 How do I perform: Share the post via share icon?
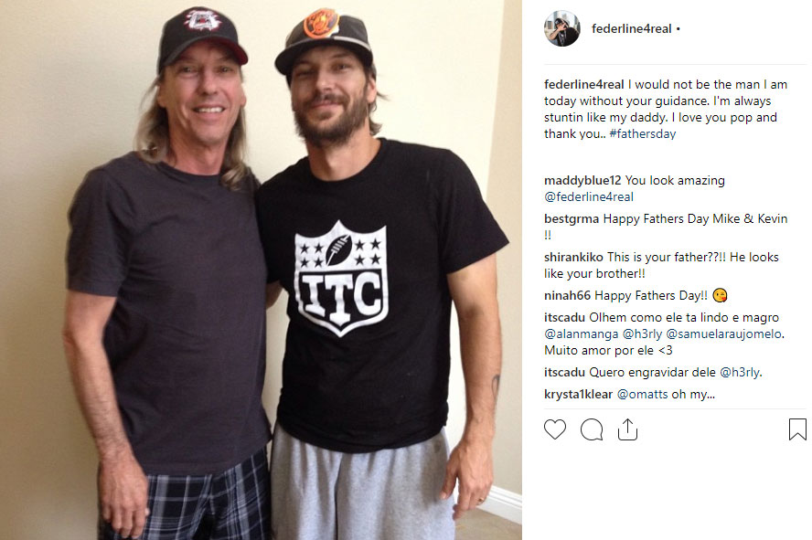[627, 429]
